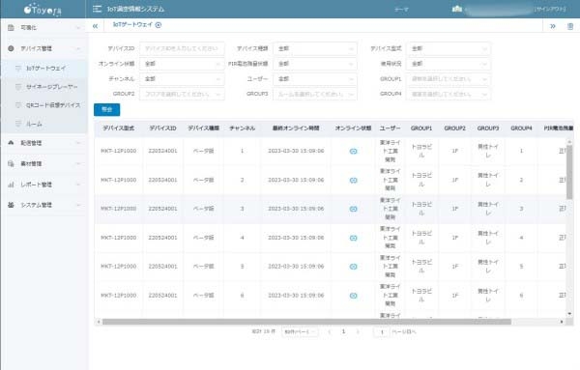This screenshot has height=370, width=580.
Task: Open the tab list icon at far right
Action: [x=570, y=26]
